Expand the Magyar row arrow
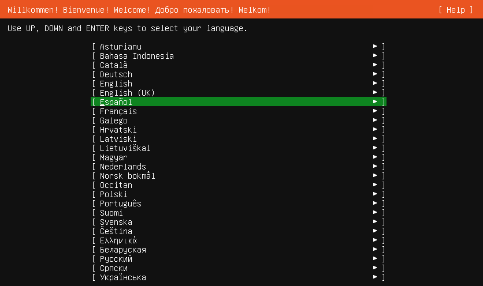483x286 pixels. (375, 157)
